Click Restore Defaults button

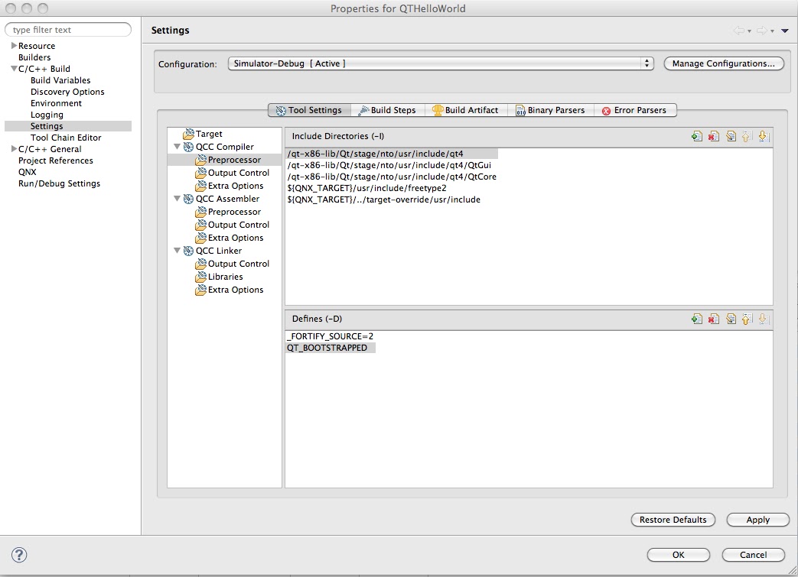[673, 520]
